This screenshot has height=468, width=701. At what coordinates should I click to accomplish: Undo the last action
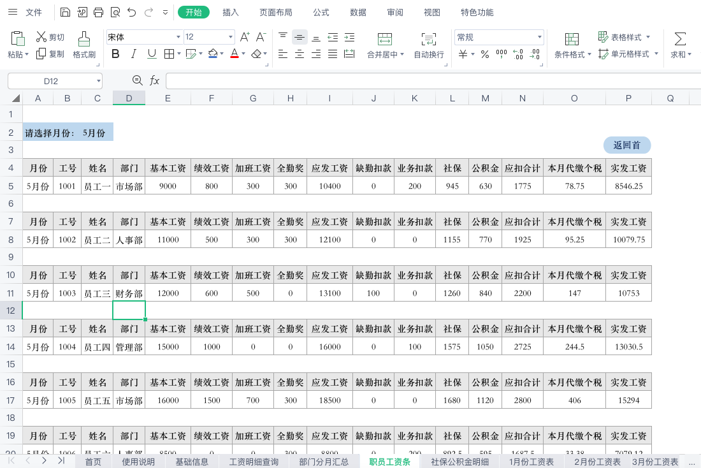pos(131,12)
